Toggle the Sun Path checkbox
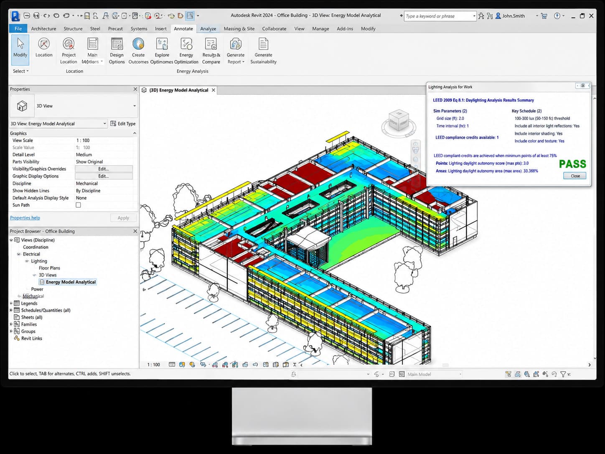Image resolution: width=605 pixels, height=454 pixels. coord(78,205)
